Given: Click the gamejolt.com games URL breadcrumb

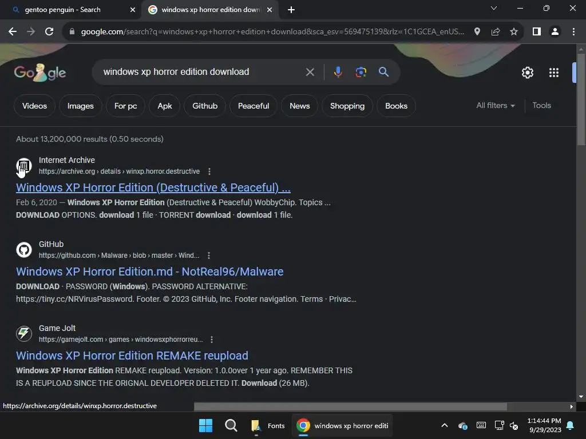Looking at the screenshot, I should point(121,340).
